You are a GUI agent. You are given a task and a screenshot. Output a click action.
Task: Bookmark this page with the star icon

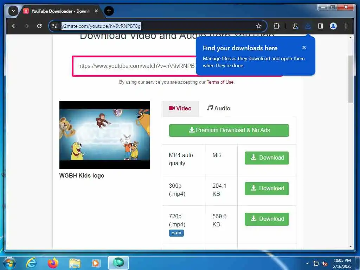pos(259,26)
